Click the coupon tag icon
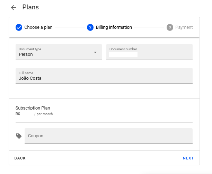 tap(19, 136)
